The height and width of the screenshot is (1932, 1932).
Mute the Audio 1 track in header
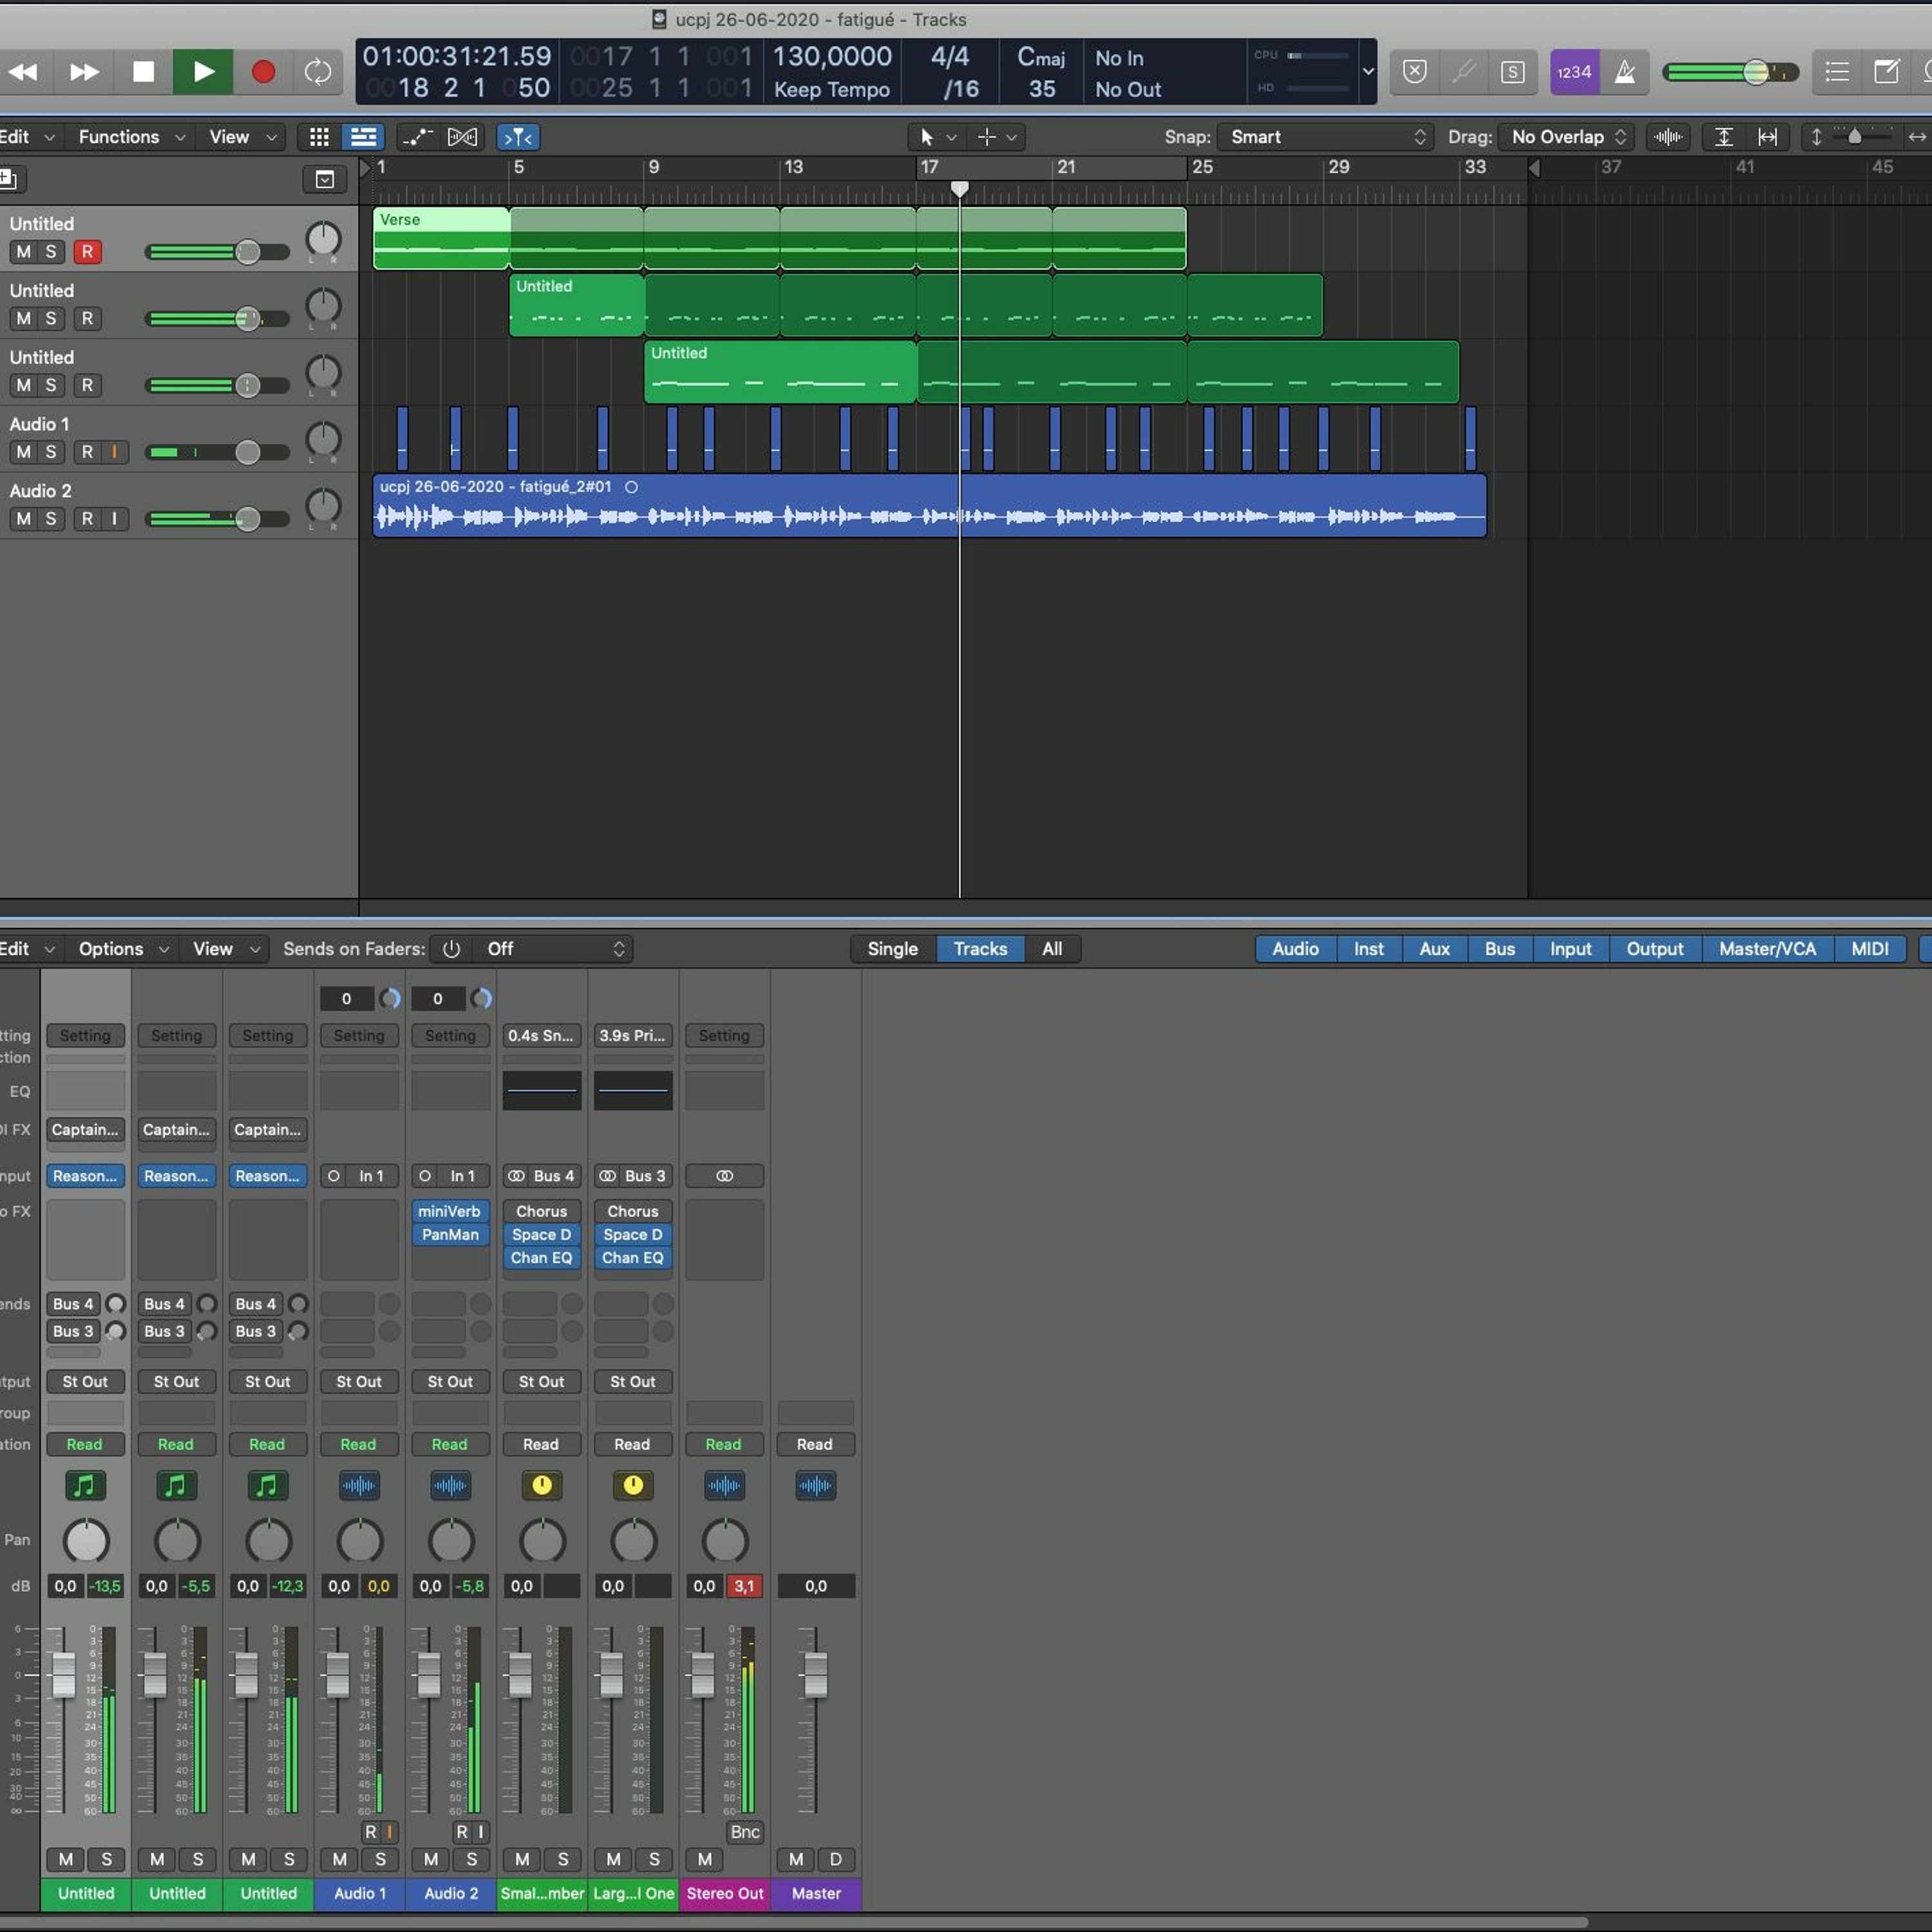[x=23, y=452]
